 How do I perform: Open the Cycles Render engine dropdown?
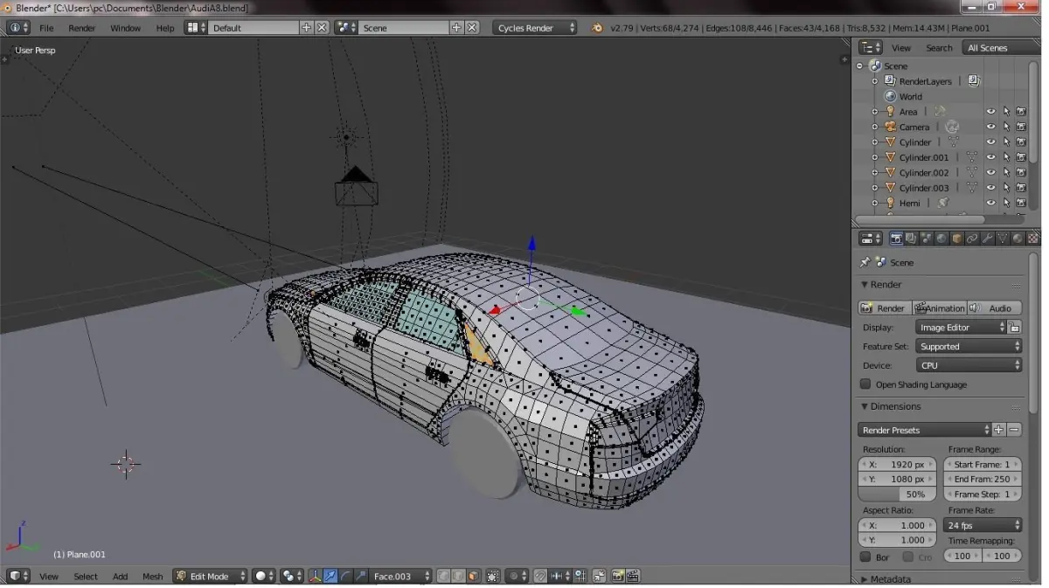tap(536, 28)
